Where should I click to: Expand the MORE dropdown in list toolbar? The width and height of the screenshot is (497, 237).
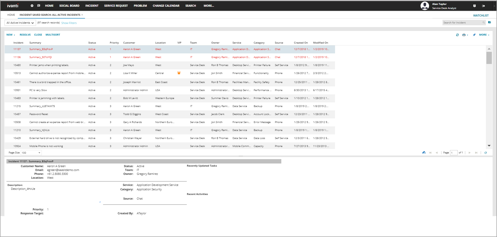pyautogui.click(x=484, y=35)
